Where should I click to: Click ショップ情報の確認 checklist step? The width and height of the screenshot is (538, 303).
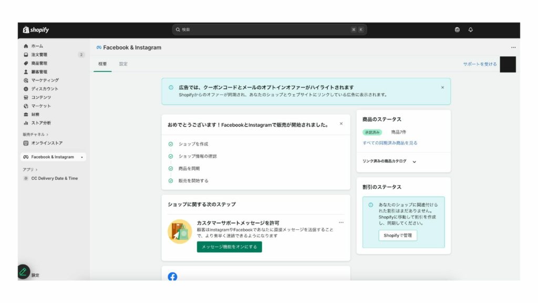point(198,156)
